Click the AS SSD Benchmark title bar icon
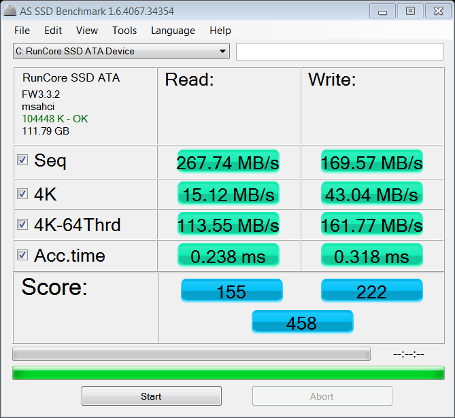This screenshot has width=455, height=418. 10,11
